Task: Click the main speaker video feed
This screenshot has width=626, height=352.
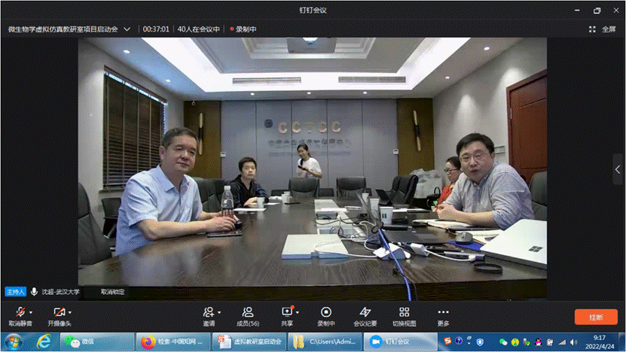Action: pos(313,169)
